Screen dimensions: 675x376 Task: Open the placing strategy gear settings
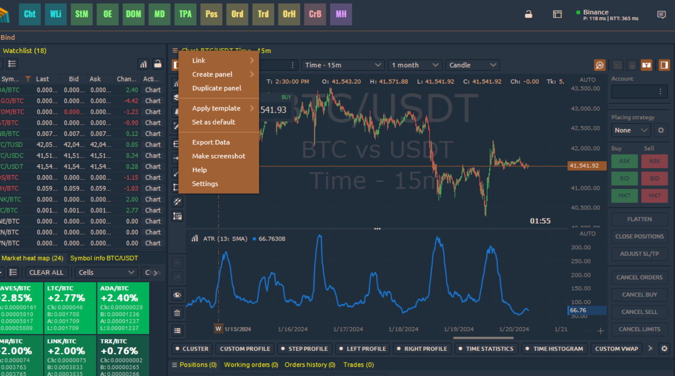[661, 130]
